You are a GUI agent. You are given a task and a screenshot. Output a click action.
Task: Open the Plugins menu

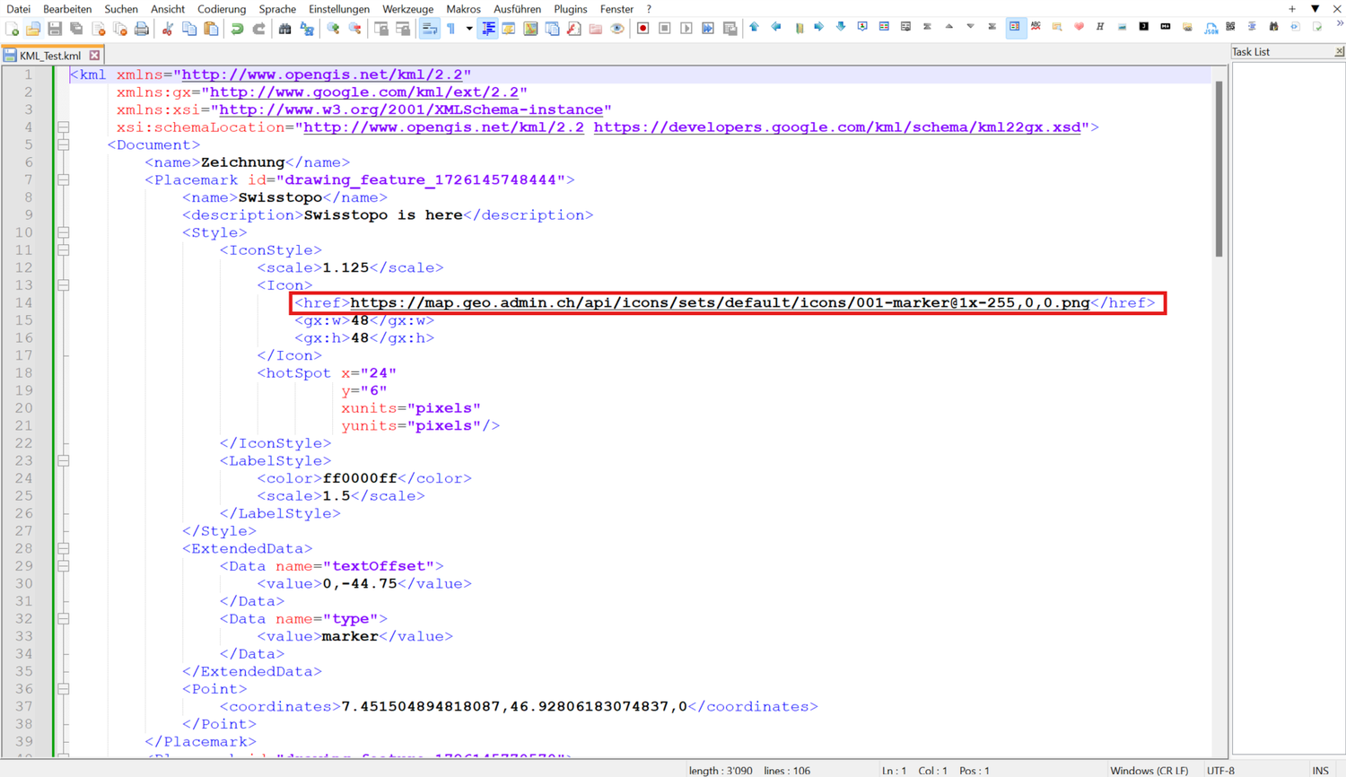tap(570, 9)
